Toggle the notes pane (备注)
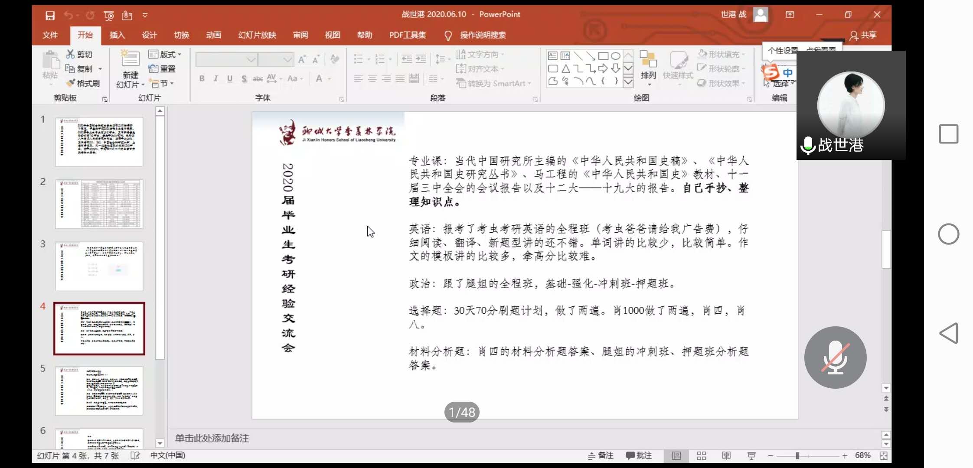 (x=601, y=455)
